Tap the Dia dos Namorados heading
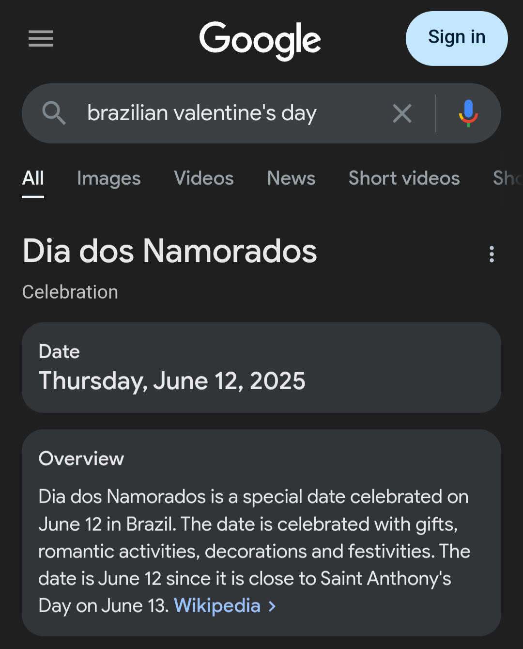 pyautogui.click(x=169, y=251)
